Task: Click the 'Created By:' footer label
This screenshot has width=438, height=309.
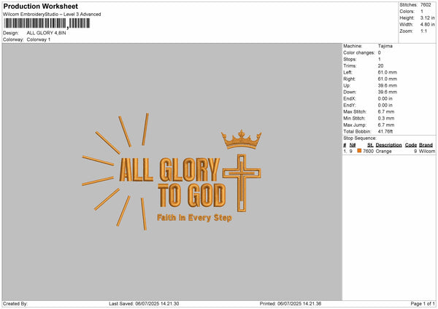Action: pos(15,304)
